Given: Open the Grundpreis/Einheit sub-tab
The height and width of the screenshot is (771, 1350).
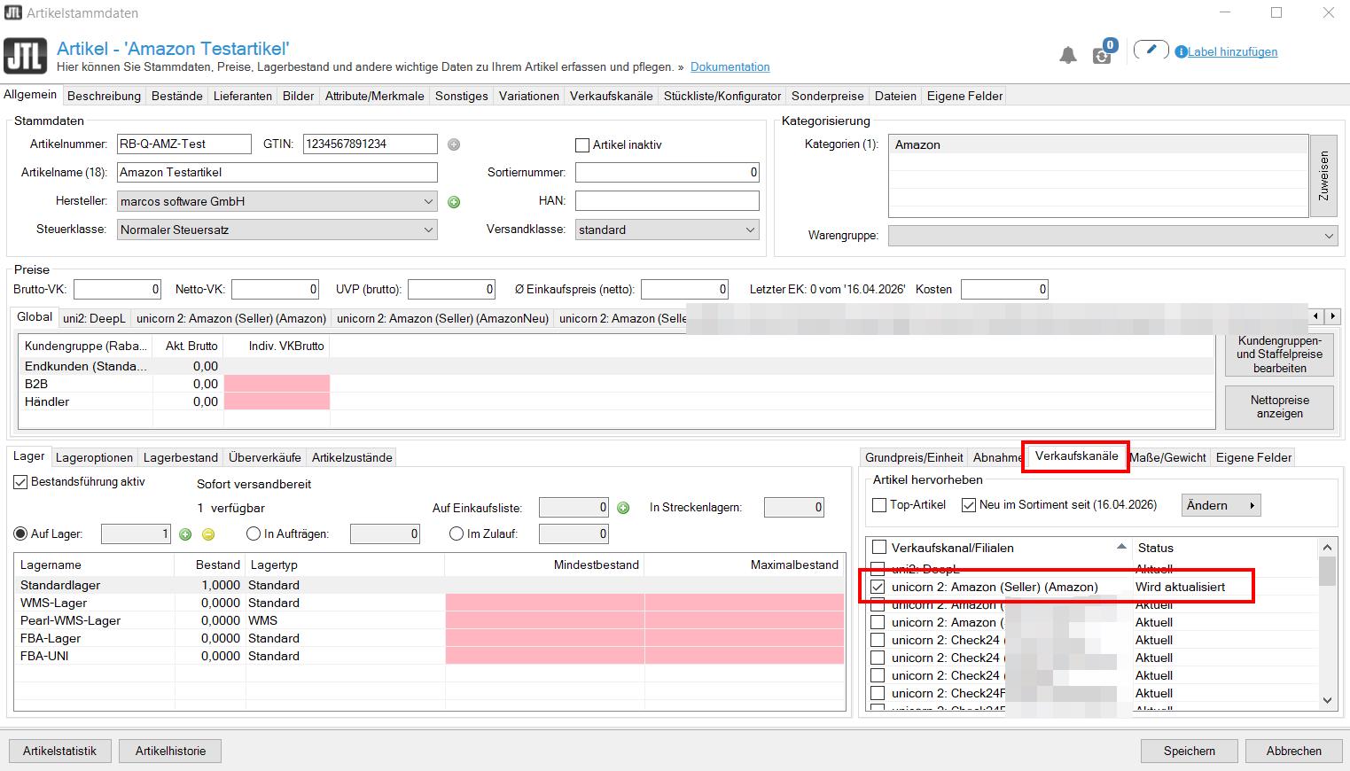Looking at the screenshot, I should pyautogui.click(x=914, y=457).
